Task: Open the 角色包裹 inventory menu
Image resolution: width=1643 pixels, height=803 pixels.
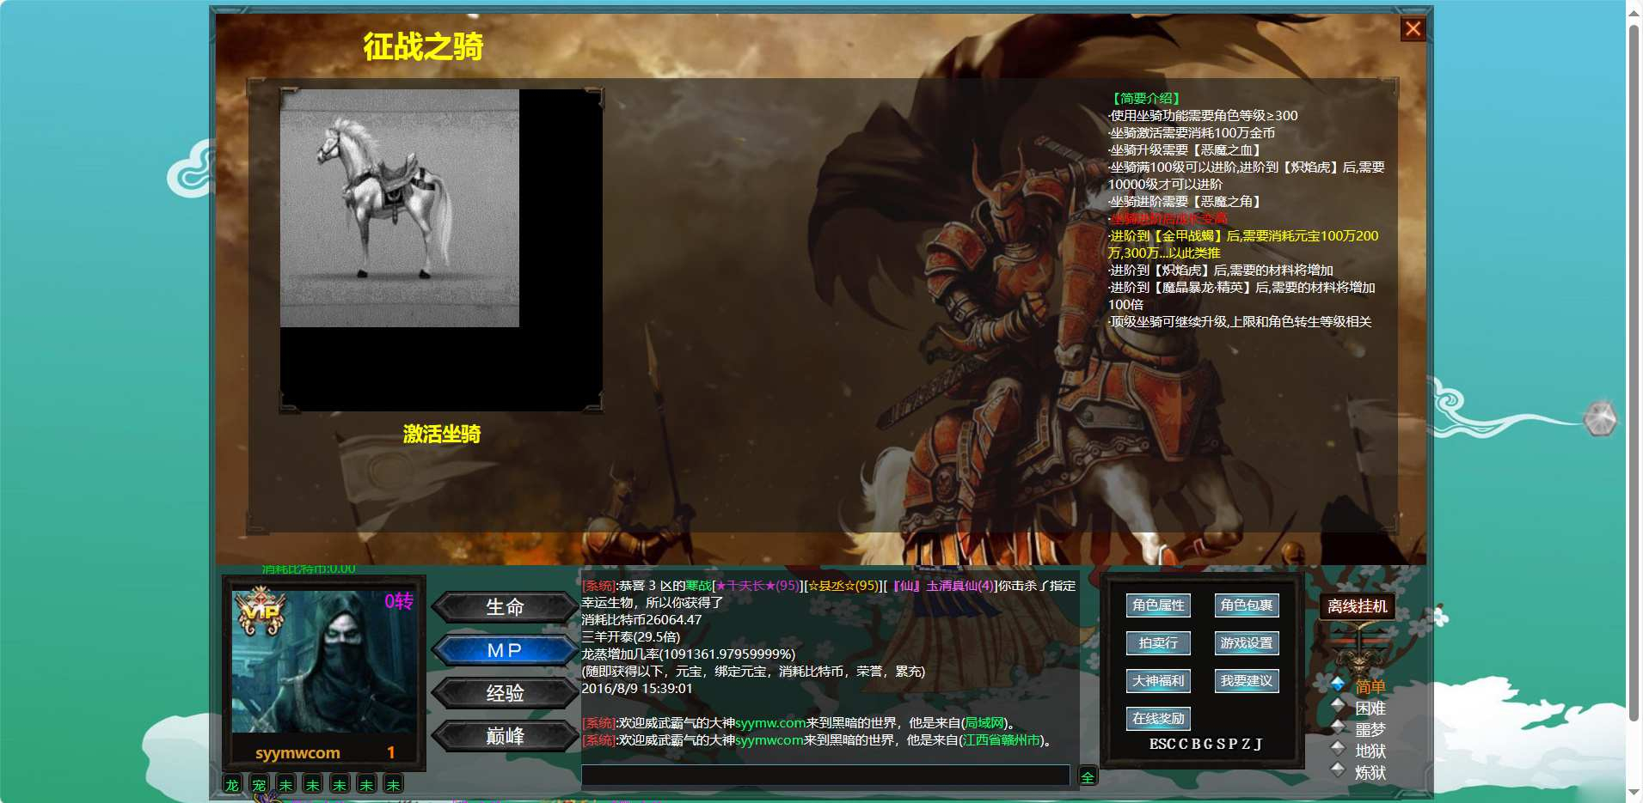Action: point(1247,605)
